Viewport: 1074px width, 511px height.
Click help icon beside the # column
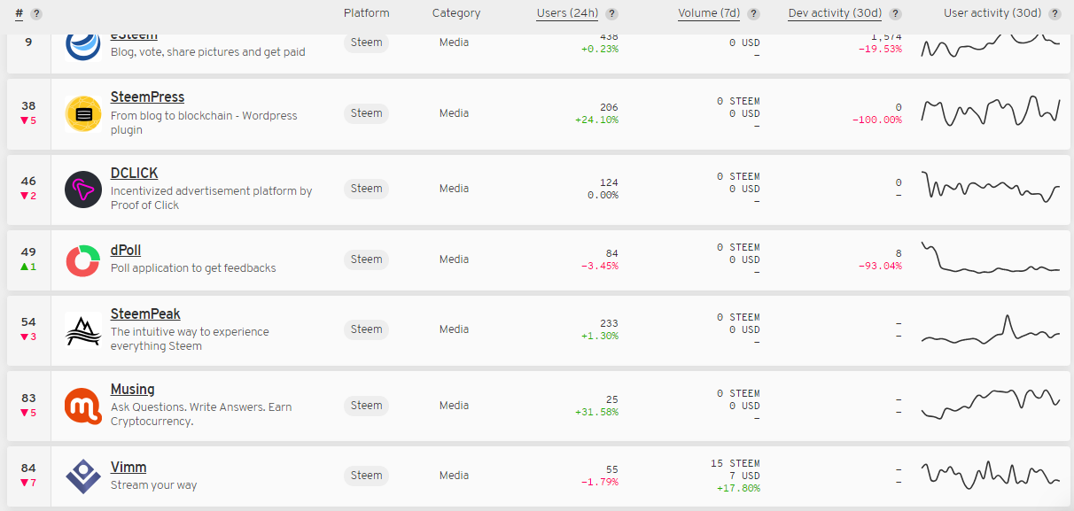tap(36, 14)
